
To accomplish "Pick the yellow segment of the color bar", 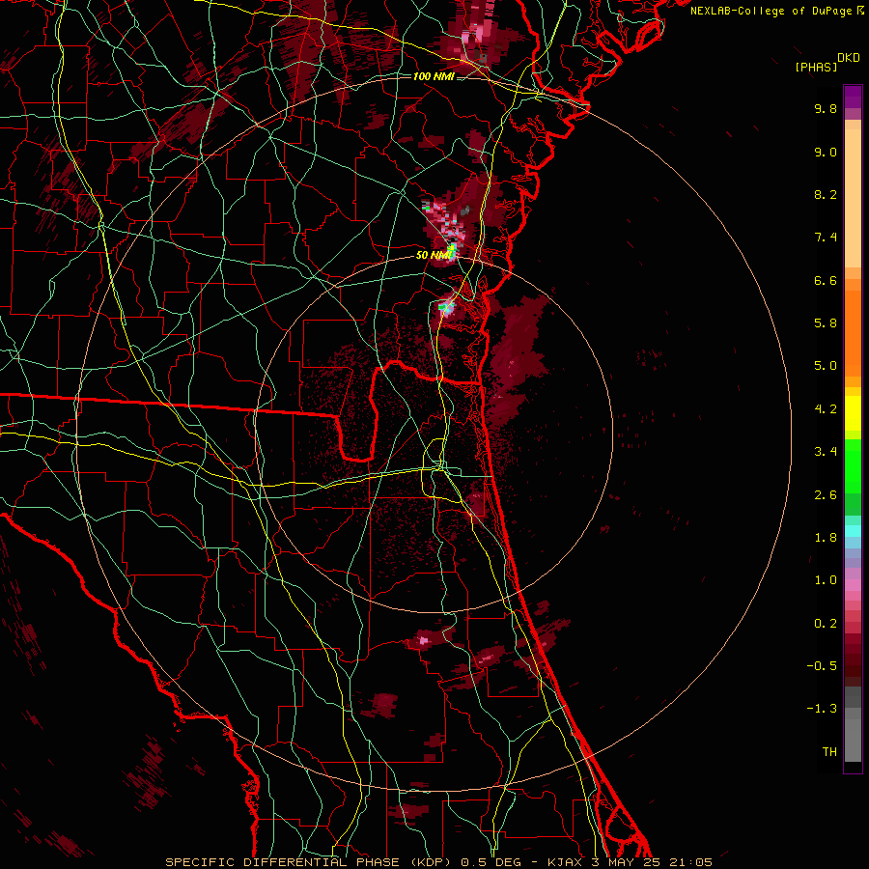I will 853,413.
